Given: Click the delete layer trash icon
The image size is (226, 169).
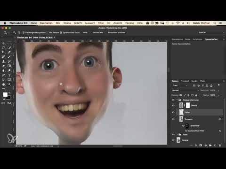Looking at the screenshot, I should [x=220, y=146].
